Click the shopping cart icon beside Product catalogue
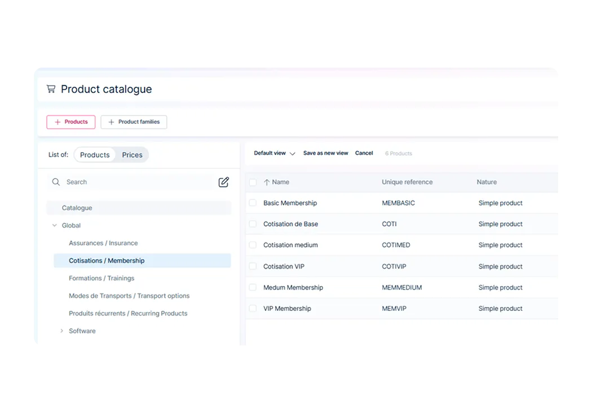This screenshot has height=414, width=592. [x=51, y=89]
